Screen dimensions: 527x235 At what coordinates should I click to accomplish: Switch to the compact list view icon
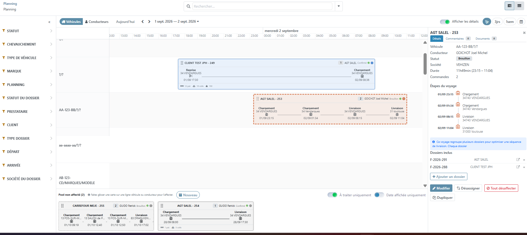[x=519, y=6]
